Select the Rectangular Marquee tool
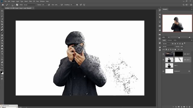 [x=2, y=13]
